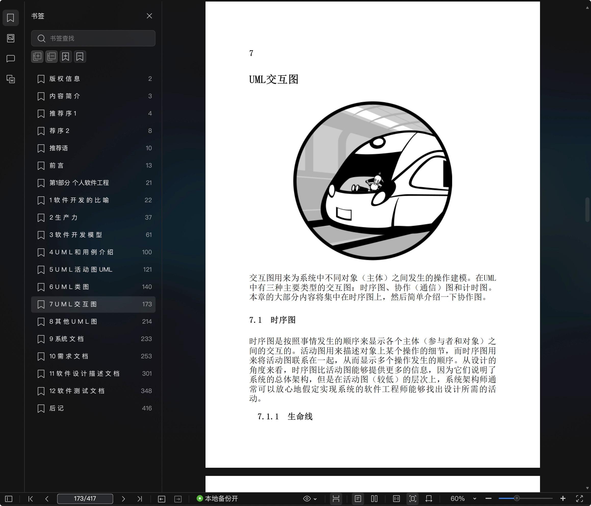Open the comments panel icon
Screen dimensions: 591x506
[x=10, y=58]
